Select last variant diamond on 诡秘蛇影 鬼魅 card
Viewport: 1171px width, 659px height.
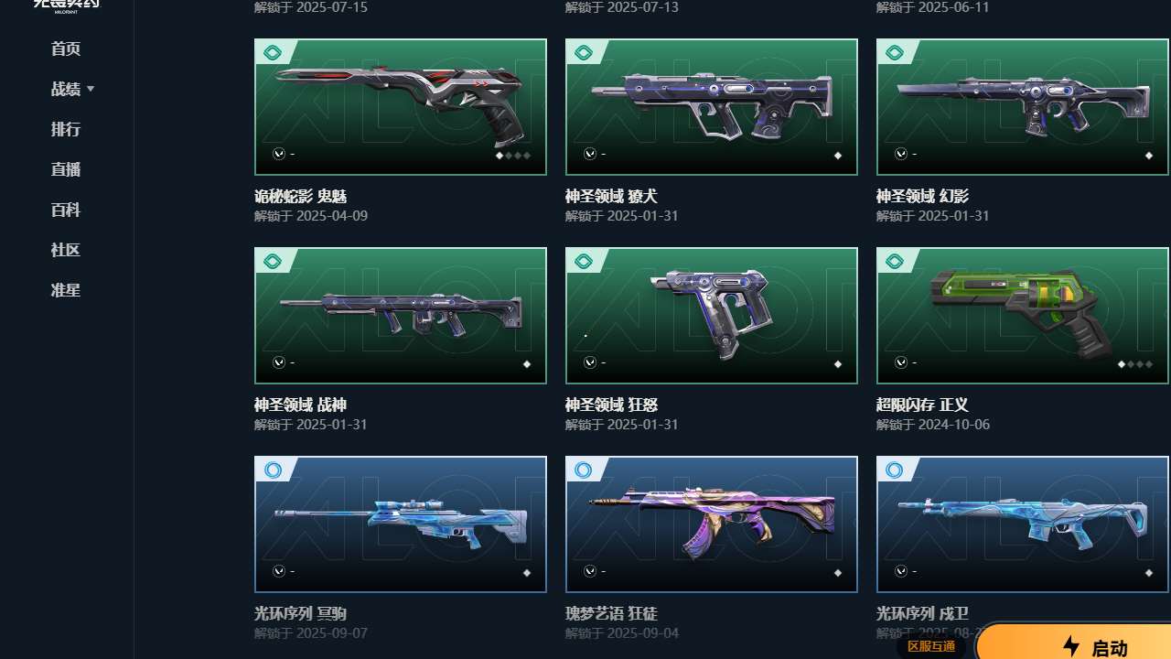527,156
